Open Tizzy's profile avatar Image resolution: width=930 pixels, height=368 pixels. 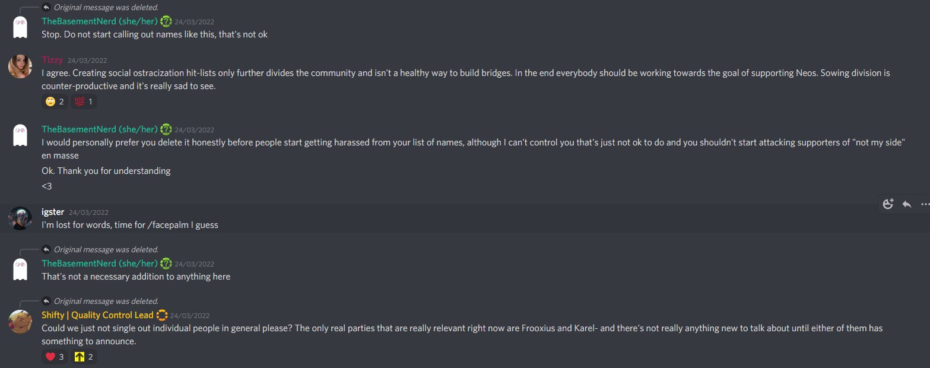click(x=20, y=66)
